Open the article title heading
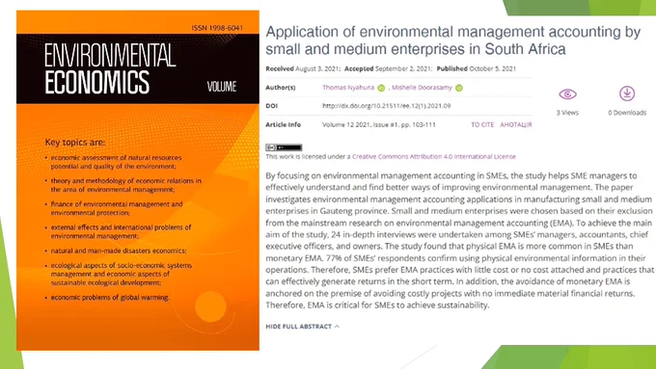This screenshot has width=656, height=369. 453,40
